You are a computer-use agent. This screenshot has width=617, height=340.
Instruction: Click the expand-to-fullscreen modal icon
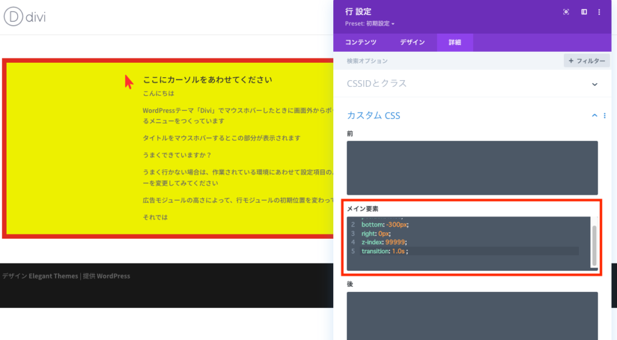coord(566,12)
